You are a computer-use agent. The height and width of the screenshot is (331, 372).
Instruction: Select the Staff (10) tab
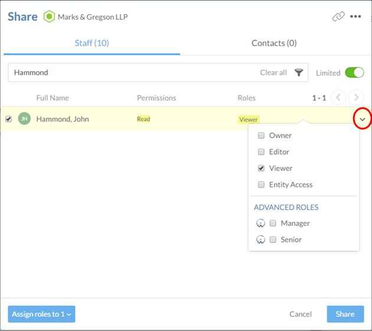tap(92, 43)
